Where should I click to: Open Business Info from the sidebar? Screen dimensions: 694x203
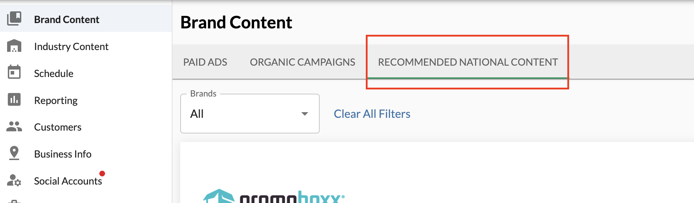[63, 154]
